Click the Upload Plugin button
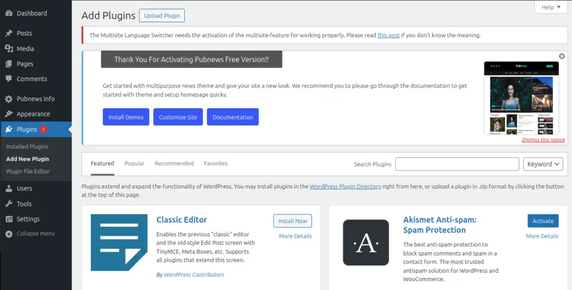Viewport: 572px width, 290px height. click(162, 15)
